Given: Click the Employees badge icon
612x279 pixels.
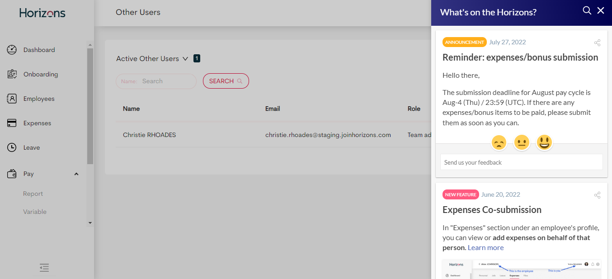Looking at the screenshot, I should tap(12, 99).
